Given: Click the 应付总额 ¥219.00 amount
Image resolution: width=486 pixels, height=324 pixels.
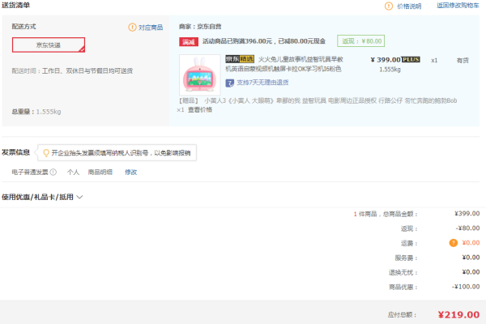Looking at the screenshot, I should (x=458, y=315).
